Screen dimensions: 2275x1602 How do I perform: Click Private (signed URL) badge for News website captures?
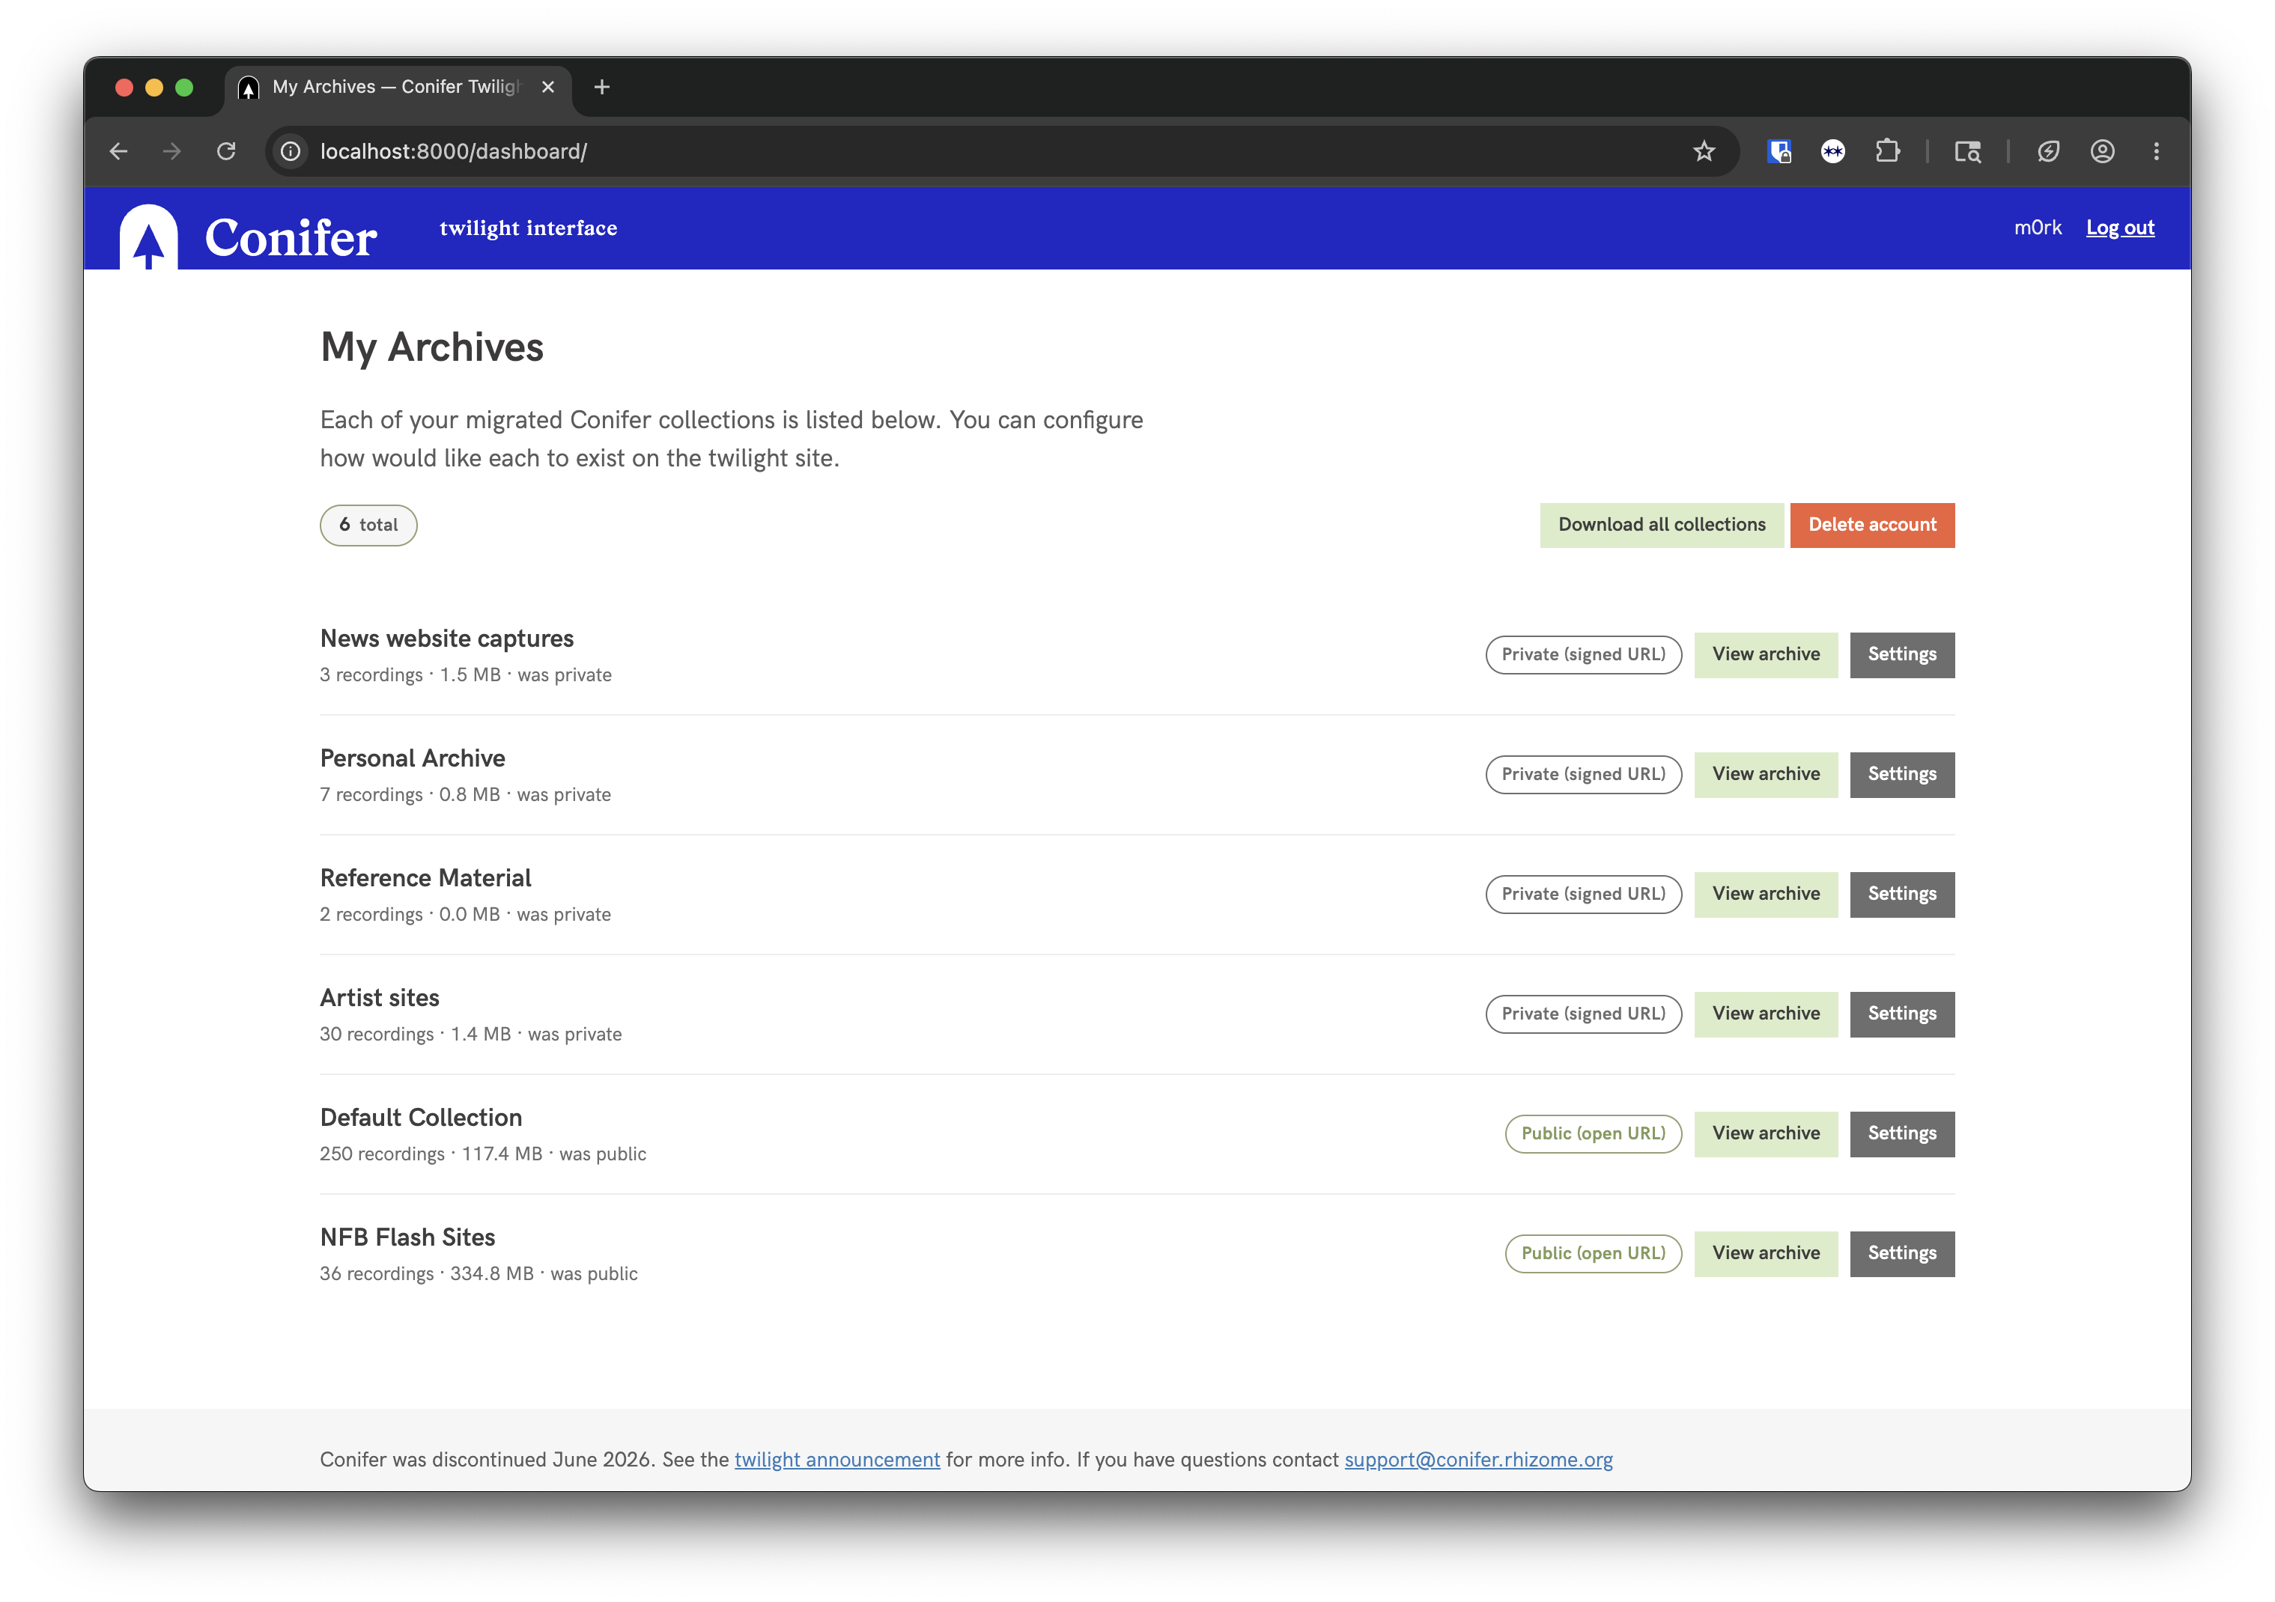click(x=1583, y=655)
